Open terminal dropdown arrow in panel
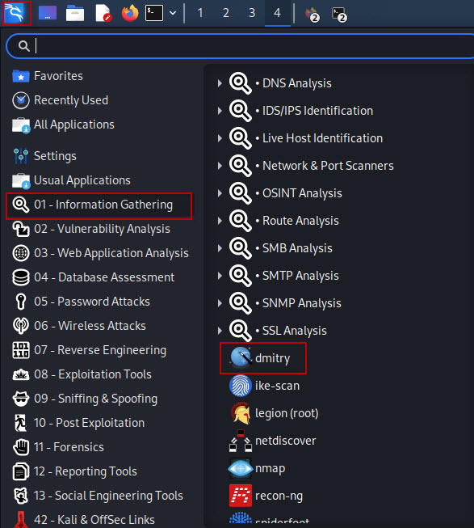Image resolution: width=474 pixels, height=528 pixels. [173, 13]
